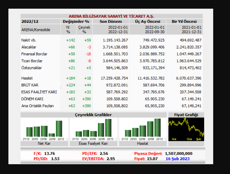The height and width of the screenshot is (174, 230).
Task: Click the +224 yearly change for BRÜT KAR
Action: (x=71, y=85)
